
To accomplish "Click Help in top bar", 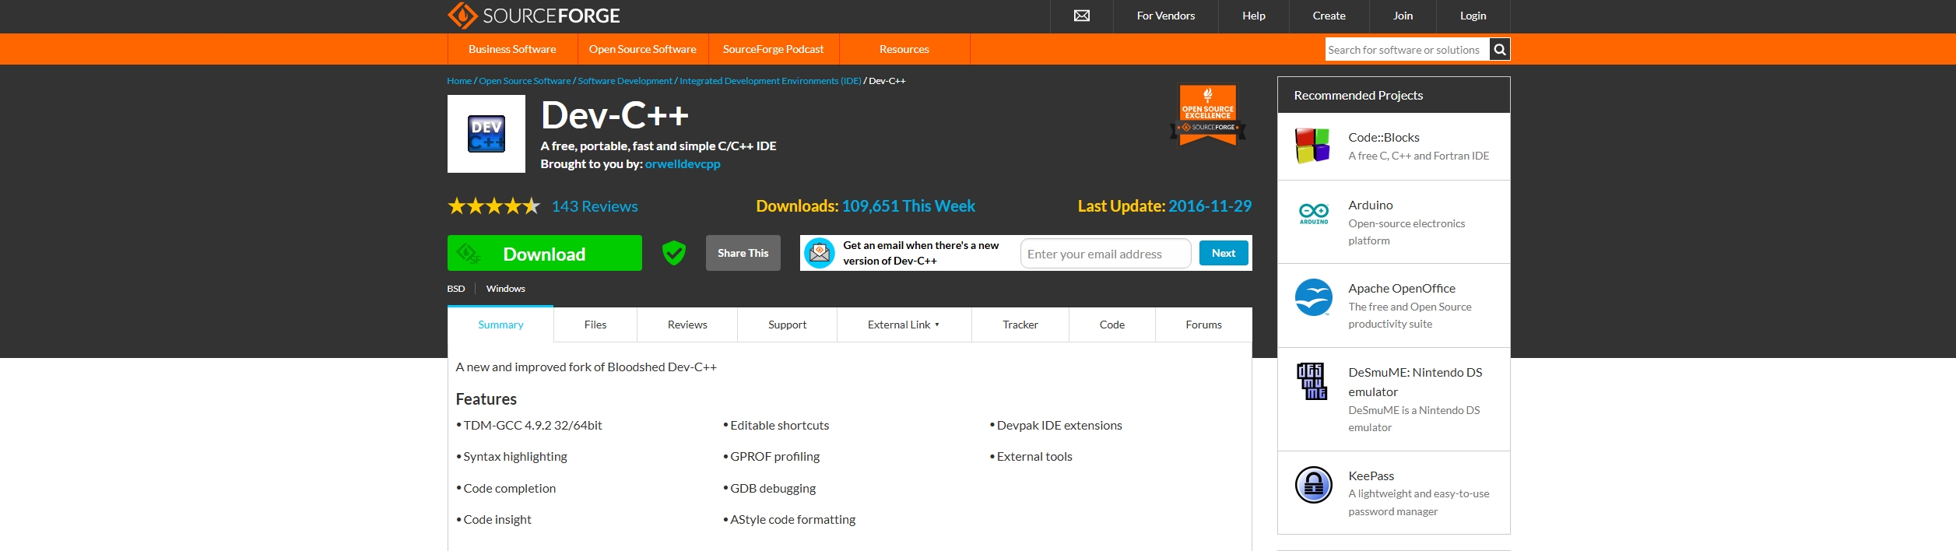I will 1254,16.
